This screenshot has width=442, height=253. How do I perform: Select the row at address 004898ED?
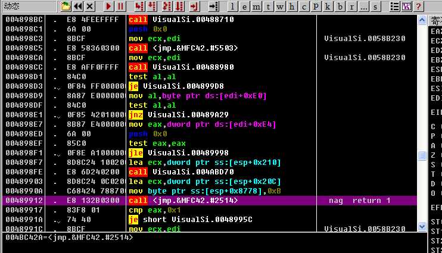point(210,134)
